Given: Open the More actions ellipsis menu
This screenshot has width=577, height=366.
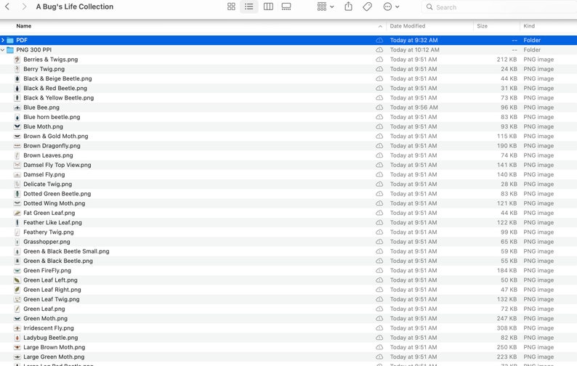Looking at the screenshot, I should click(x=391, y=7).
